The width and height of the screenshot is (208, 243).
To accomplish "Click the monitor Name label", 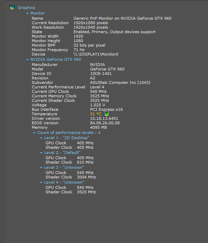I will 38,18.
